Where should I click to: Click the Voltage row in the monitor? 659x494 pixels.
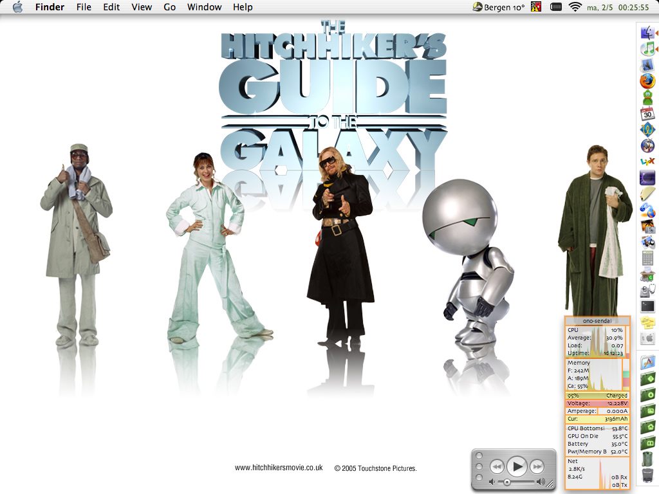pyautogui.click(x=597, y=403)
